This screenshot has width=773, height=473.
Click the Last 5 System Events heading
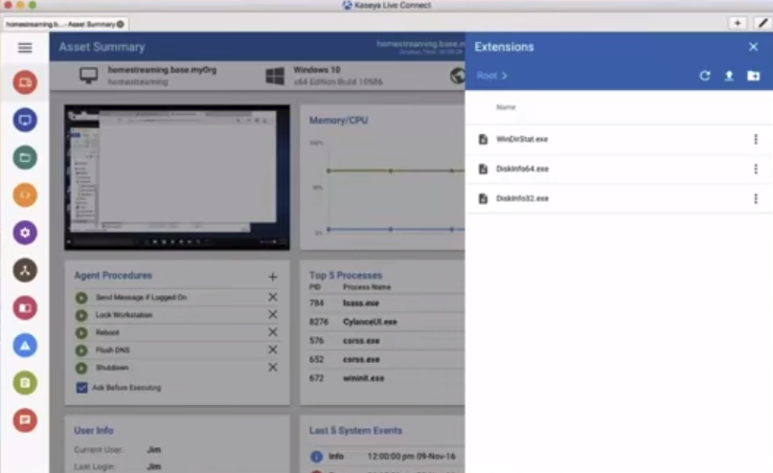pyautogui.click(x=355, y=431)
